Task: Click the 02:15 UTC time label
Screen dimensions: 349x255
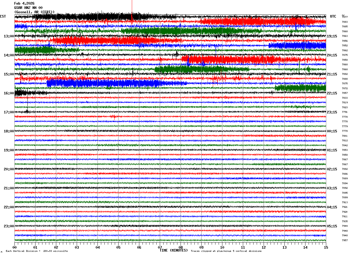Action: tap(332, 169)
